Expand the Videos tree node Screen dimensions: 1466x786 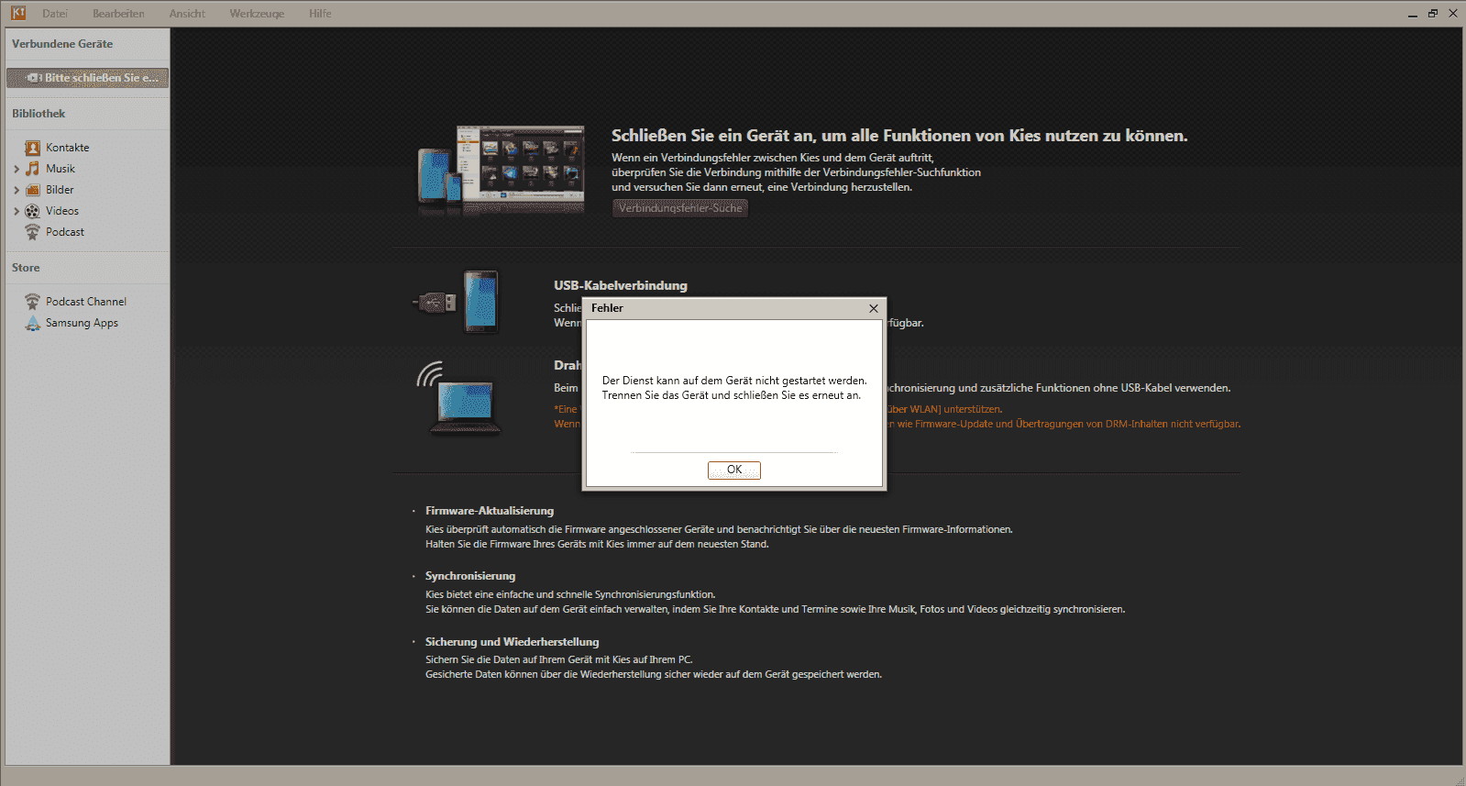[17, 211]
